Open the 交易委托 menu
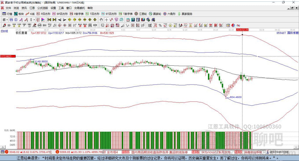This screenshot has height=161, width=299. [79, 8]
